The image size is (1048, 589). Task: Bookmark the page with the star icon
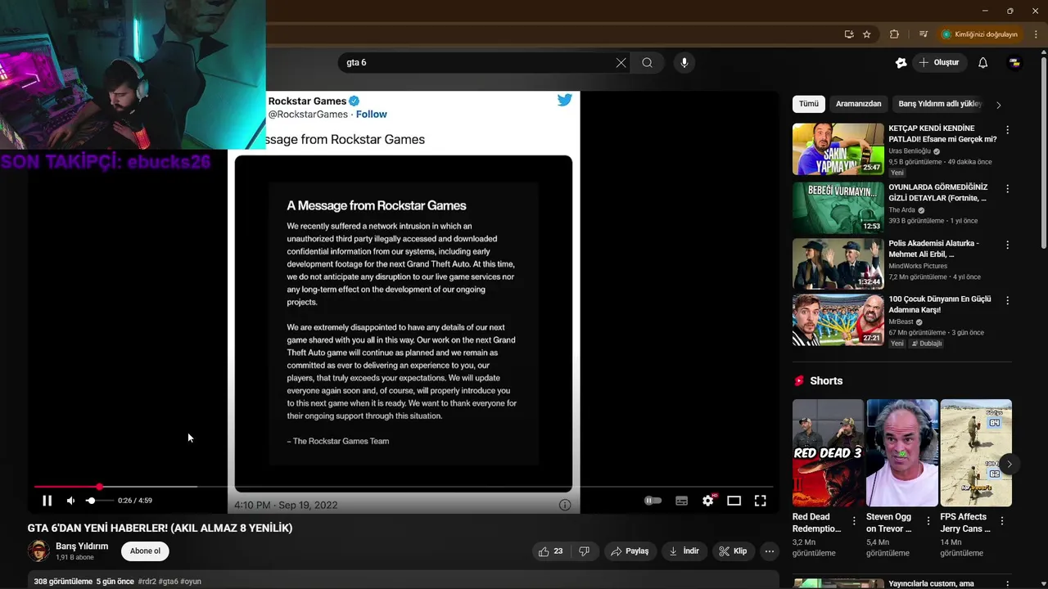coord(867,34)
